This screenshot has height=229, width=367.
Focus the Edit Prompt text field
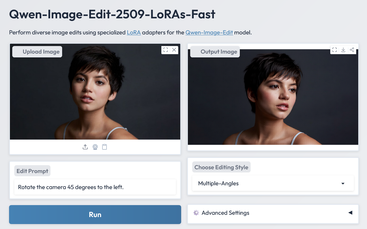[95, 187]
